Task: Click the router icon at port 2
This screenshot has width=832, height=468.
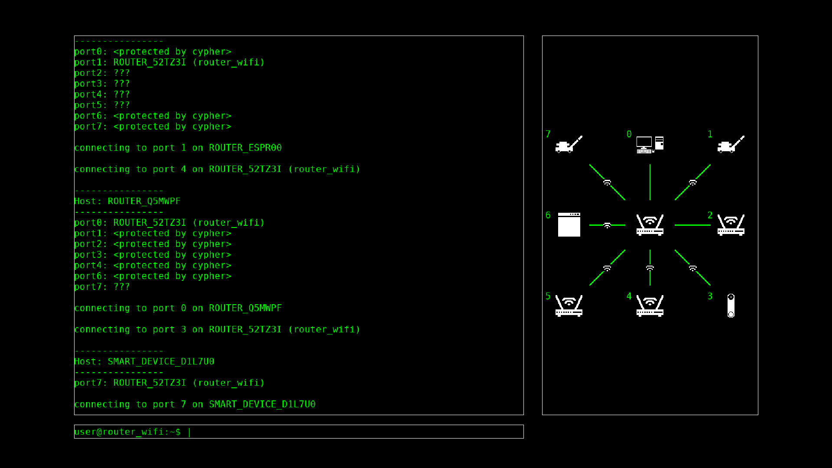Action: tap(731, 225)
